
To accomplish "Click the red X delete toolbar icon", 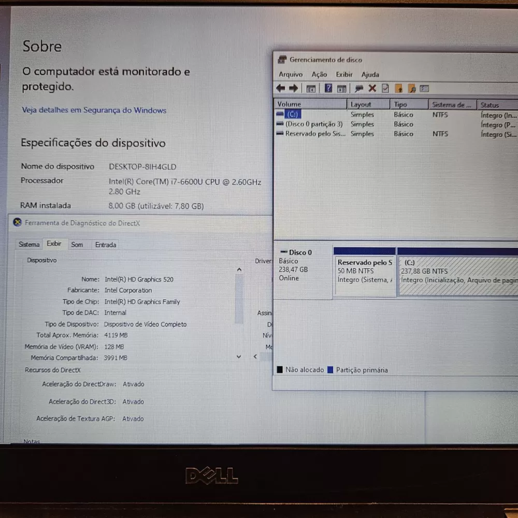I will 372,88.
